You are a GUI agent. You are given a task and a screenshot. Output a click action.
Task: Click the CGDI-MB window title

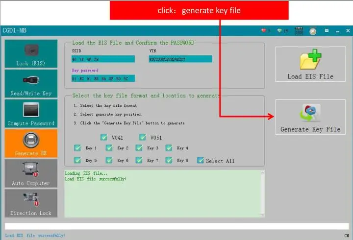click(x=15, y=30)
